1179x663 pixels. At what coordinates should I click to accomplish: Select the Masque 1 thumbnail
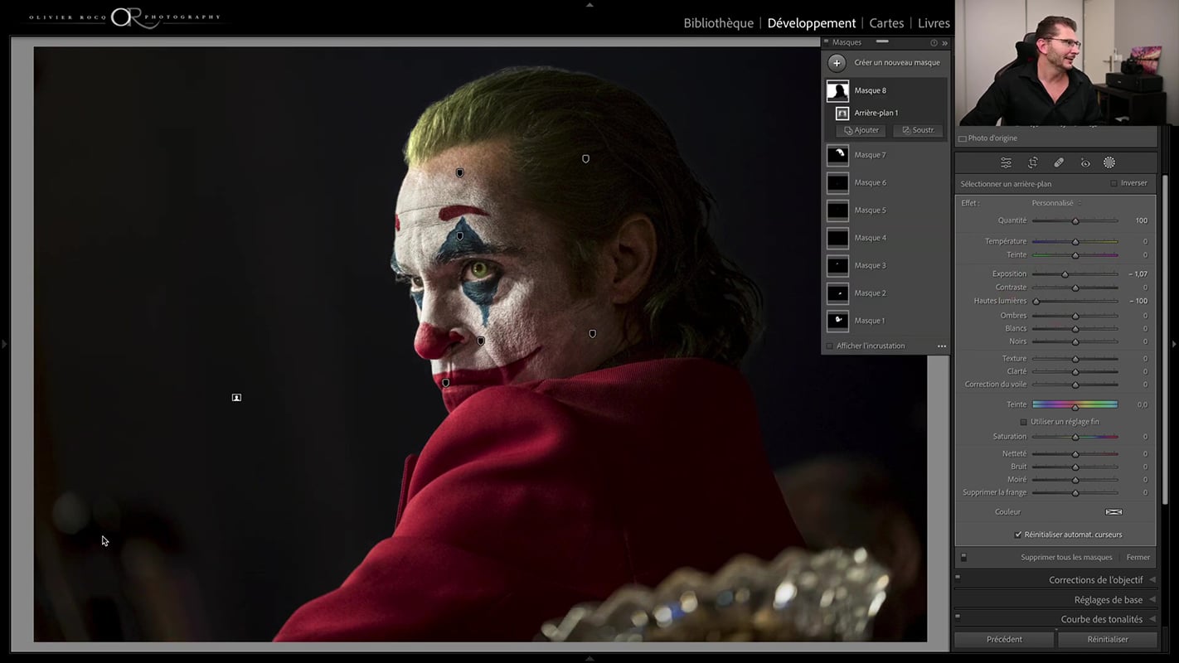click(837, 321)
